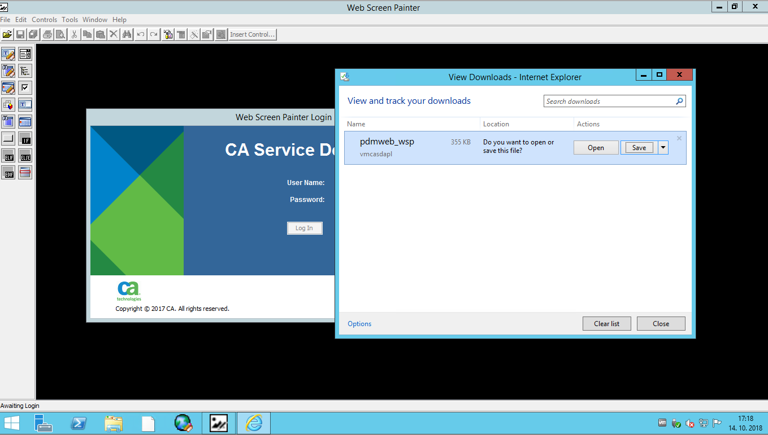Click the Copy toolbar icon
This screenshot has height=435, width=768.
click(87, 34)
